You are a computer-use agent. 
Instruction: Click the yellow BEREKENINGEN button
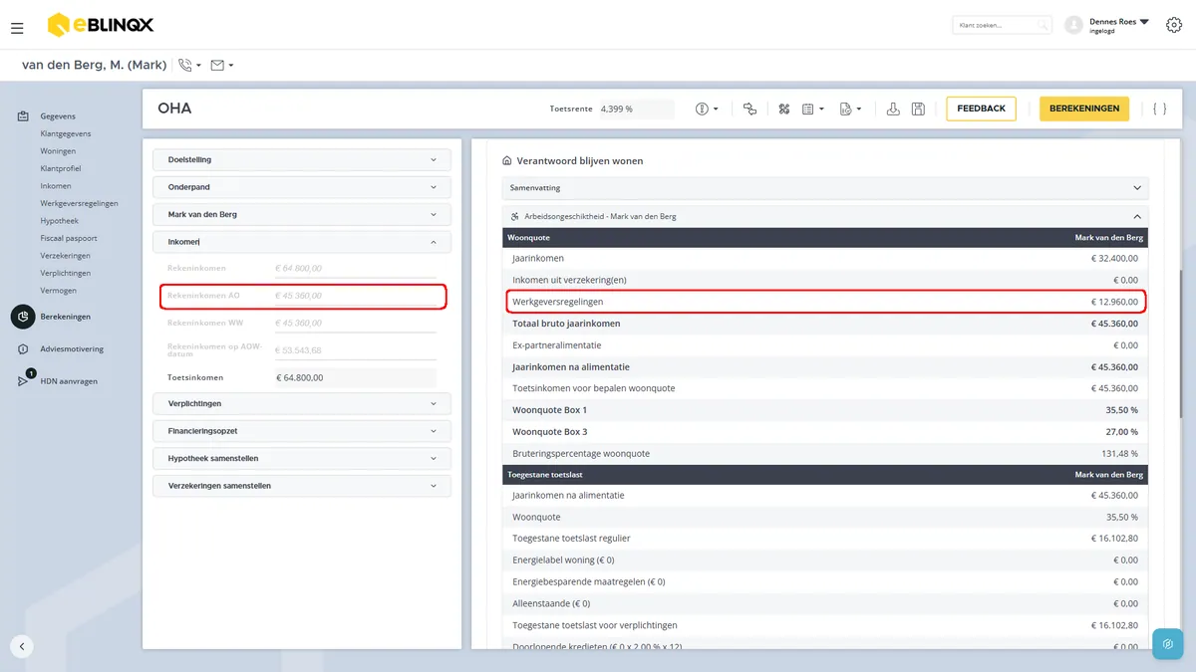(x=1084, y=109)
